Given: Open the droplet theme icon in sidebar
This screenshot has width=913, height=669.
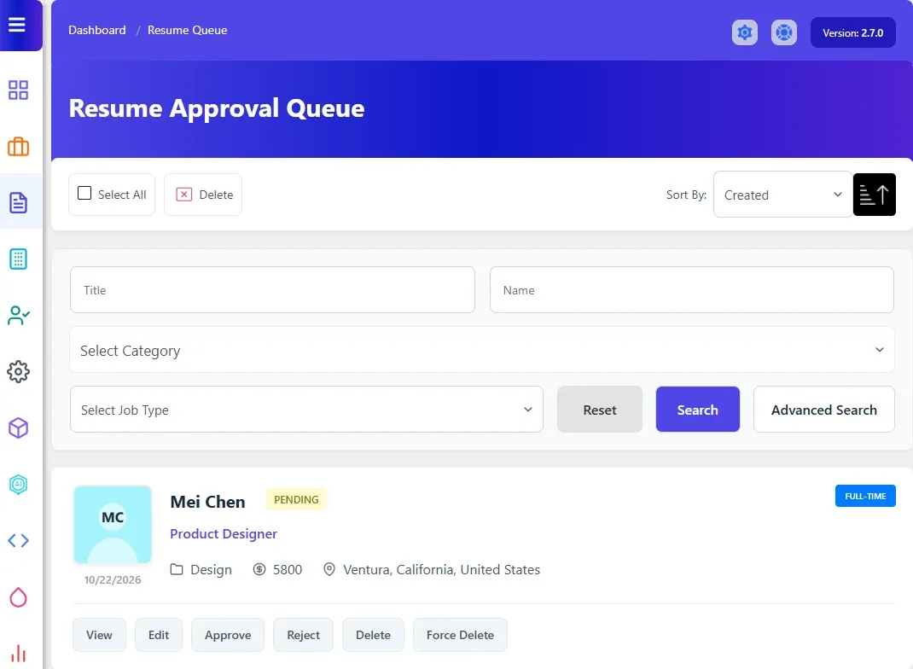Looking at the screenshot, I should pos(18,596).
